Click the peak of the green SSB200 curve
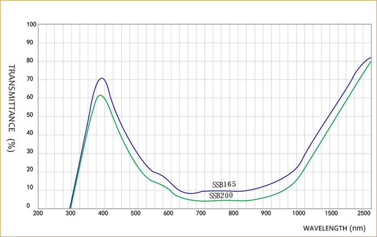Image resolution: width=377 pixels, height=237 pixels. click(x=100, y=95)
